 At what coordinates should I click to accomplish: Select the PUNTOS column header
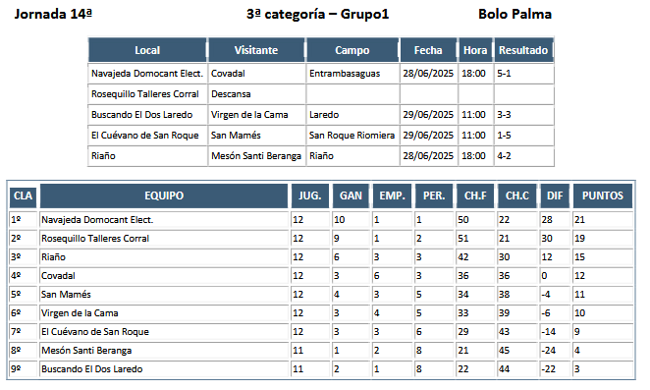click(603, 195)
